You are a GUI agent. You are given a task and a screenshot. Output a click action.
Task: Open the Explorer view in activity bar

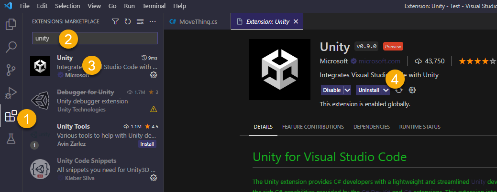click(11, 25)
